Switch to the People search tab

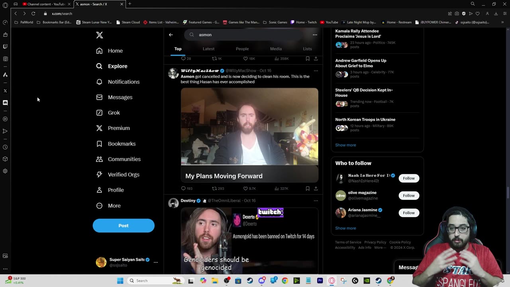click(x=242, y=49)
